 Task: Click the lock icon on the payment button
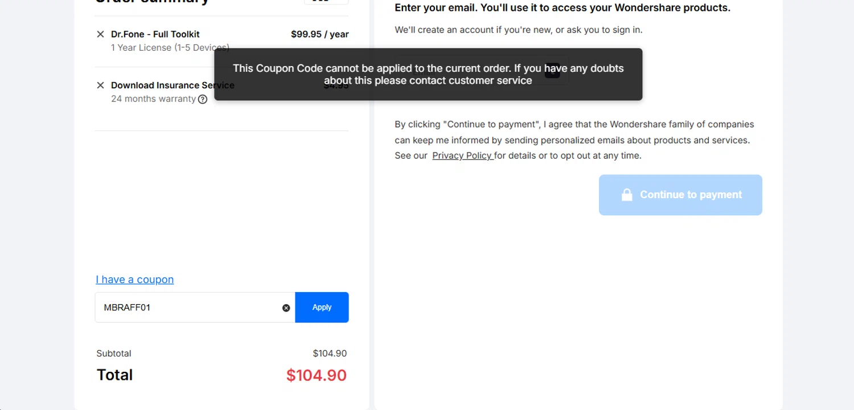click(627, 195)
